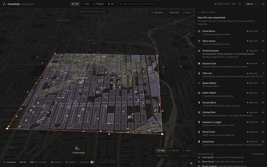Click the bottom-left corner handle of the selection box
267x167 pixels.
(x=7, y=129)
